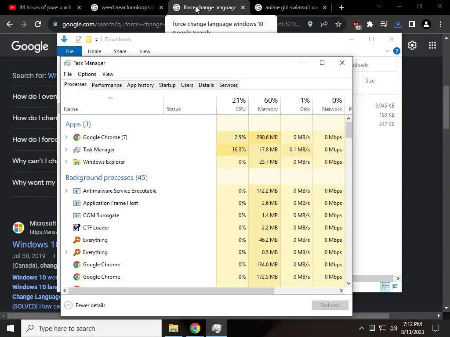
Task: Open the Services tab
Action: tap(229, 85)
